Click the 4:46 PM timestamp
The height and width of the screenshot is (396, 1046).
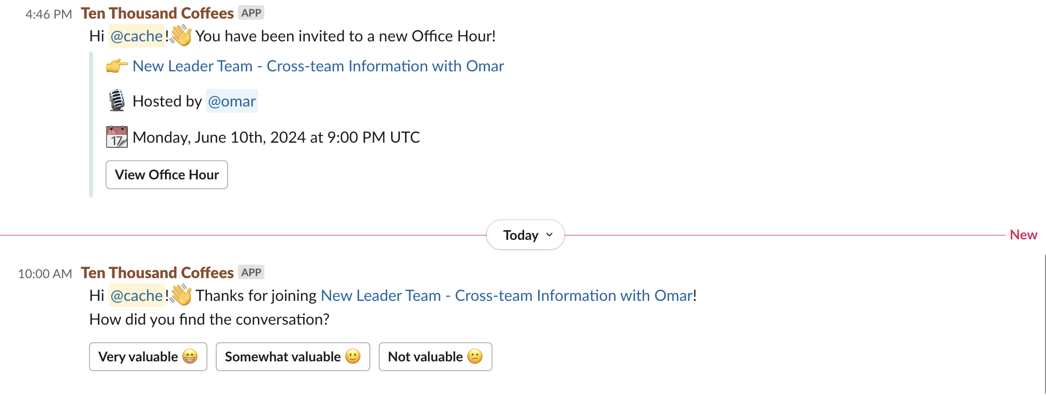[x=49, y=14]
